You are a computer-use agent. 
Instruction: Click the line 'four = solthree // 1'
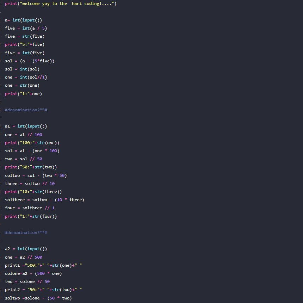coord(30,208)
